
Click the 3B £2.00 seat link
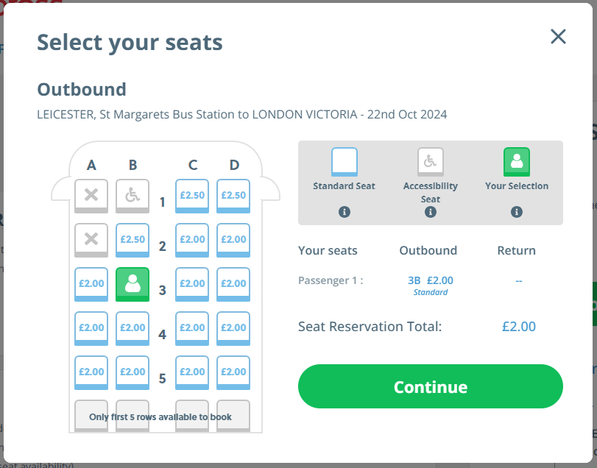coord(432,280)
